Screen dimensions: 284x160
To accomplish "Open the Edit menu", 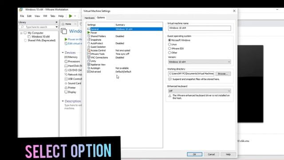I will pos(29,16).
